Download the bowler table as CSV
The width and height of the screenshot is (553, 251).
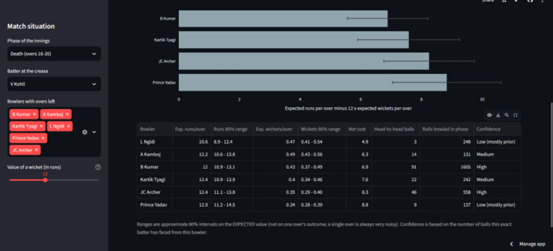pos(498,115)
